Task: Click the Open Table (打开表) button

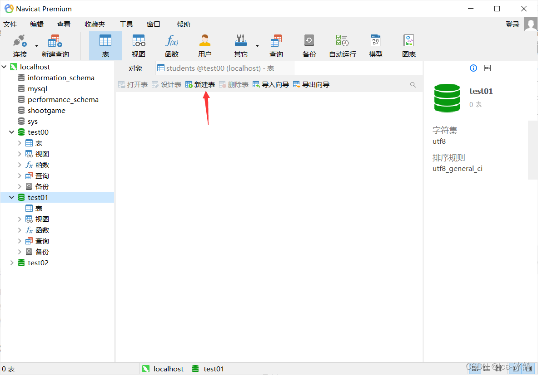Action: 133,85
